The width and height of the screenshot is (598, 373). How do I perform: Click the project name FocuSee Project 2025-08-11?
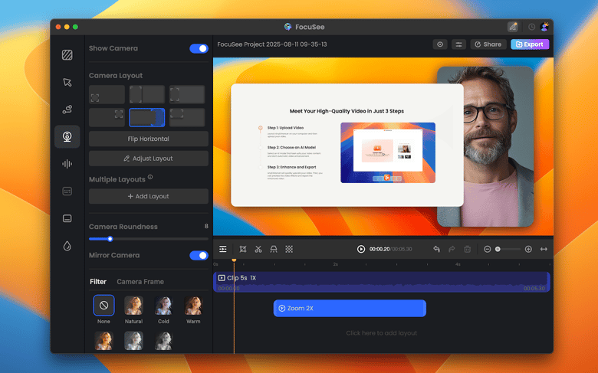click(x=272, y=44)
